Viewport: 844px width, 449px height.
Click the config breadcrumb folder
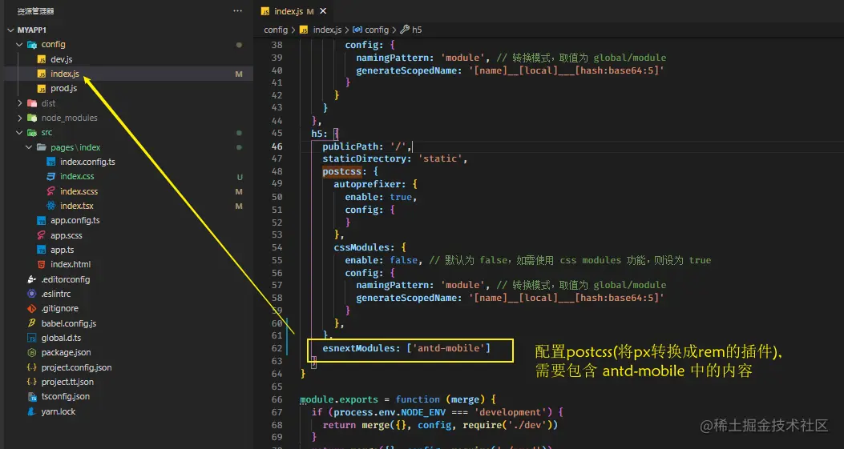[x=276, y=30]
